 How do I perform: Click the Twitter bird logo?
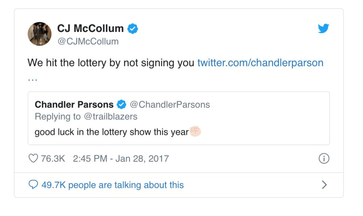click(323, 29)
